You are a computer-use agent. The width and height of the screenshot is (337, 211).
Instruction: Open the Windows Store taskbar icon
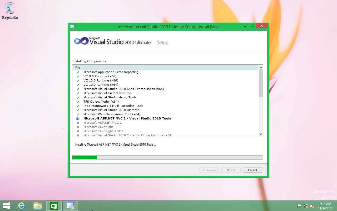[54, 206]
